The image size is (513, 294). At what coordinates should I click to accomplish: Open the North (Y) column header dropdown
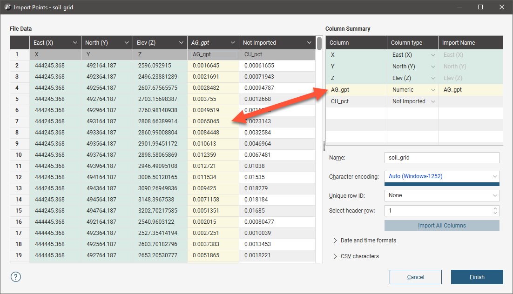pyautogui.click(x=127, y=43)
